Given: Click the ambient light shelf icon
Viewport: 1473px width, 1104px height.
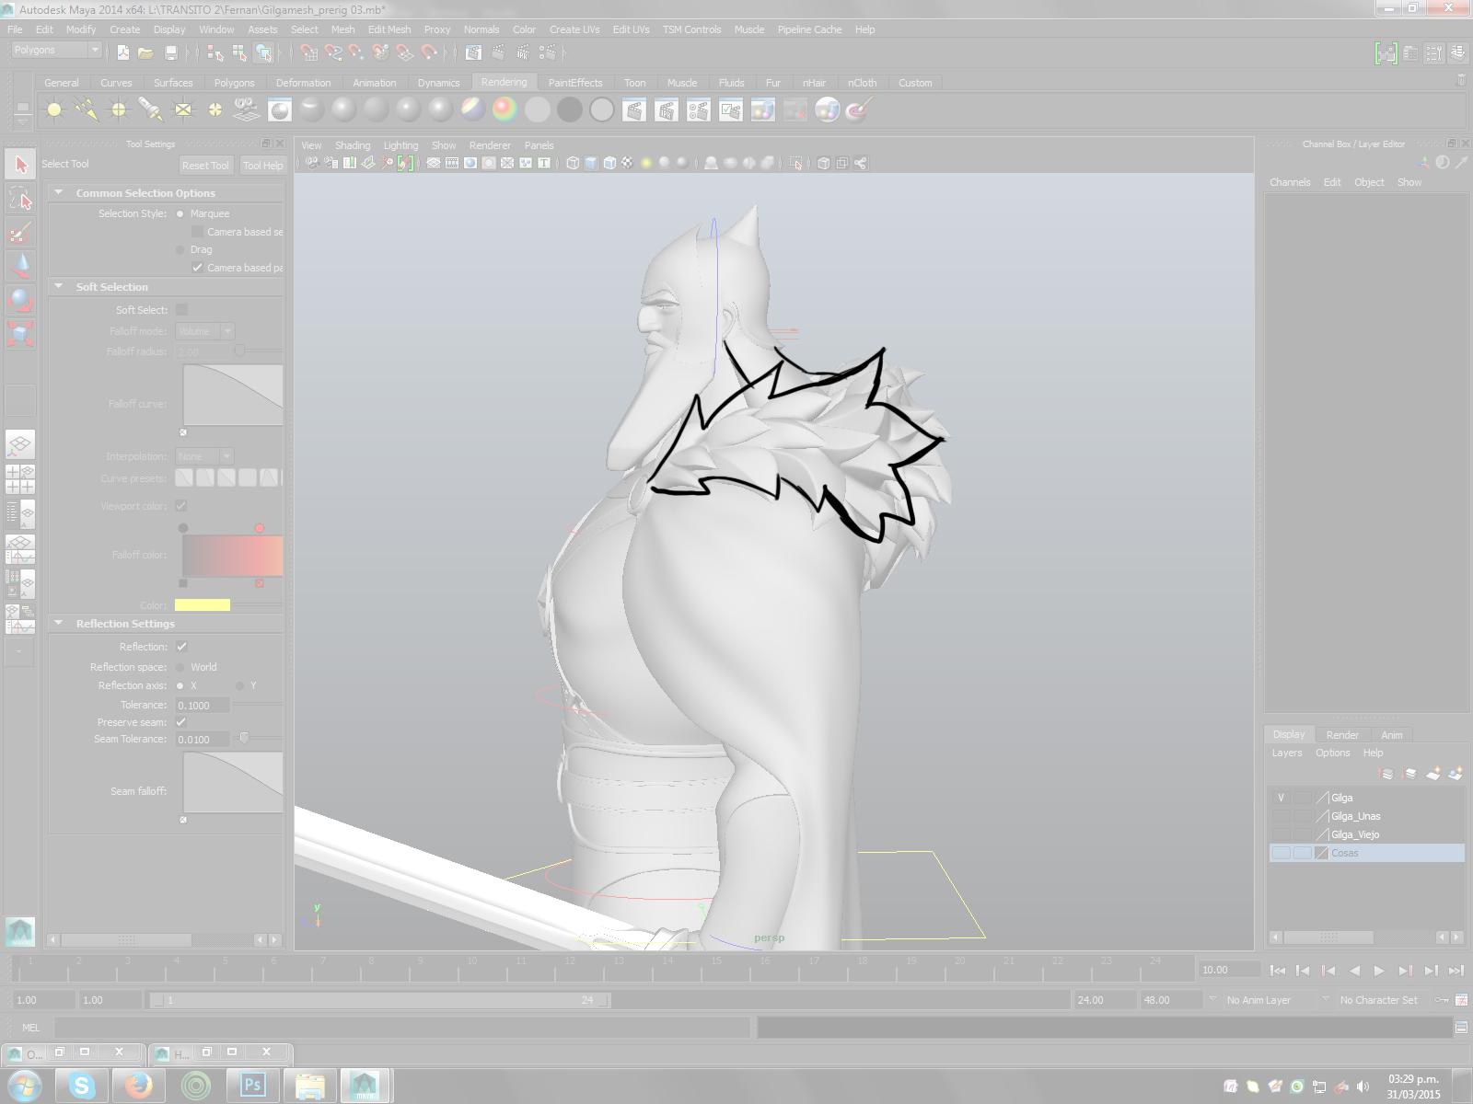Looking at the screenshot, I should [x=54, y=110].
